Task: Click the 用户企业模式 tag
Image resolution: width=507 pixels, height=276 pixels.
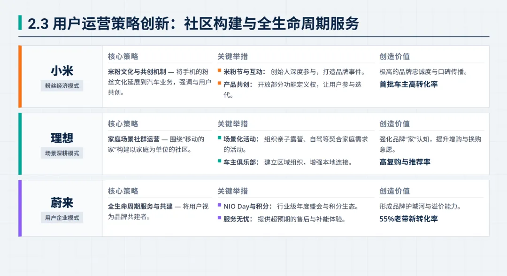Action: tap(62, 217)
